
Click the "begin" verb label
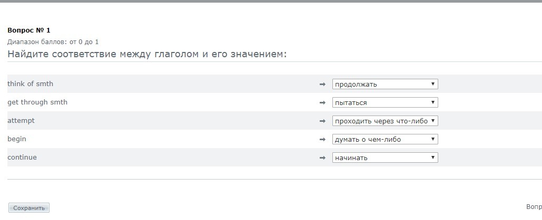tap(17, 139)
